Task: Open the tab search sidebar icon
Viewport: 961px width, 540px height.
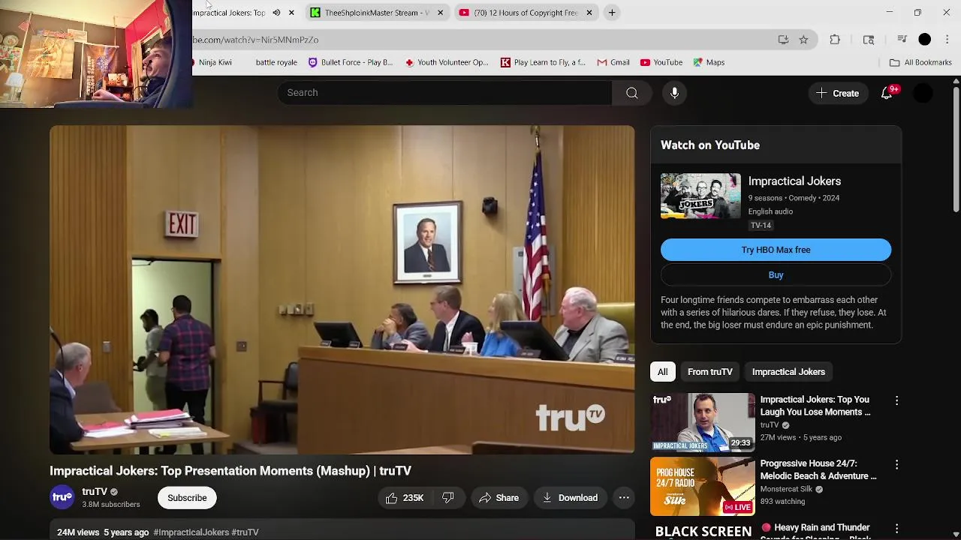Action: pyautogui.click(x=869, y=40)
